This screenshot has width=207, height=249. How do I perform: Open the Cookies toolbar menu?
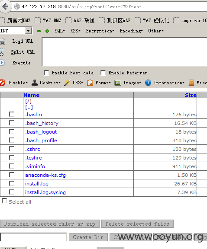[x=50, y=83]
